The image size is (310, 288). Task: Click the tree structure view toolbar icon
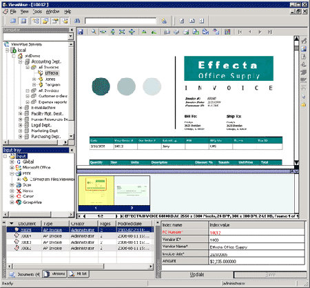(x=35, y=21)
